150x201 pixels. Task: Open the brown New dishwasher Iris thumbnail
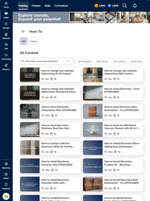[93, 111]
